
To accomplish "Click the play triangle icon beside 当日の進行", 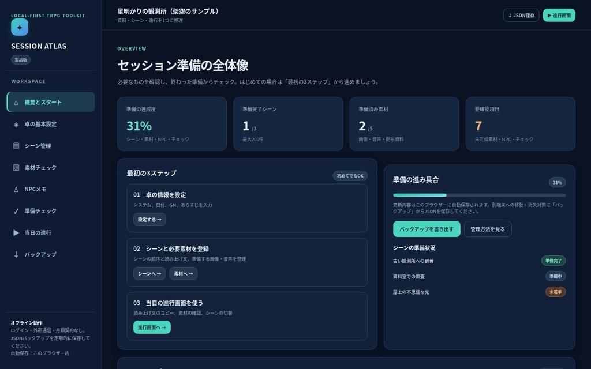I will point(16,233).
